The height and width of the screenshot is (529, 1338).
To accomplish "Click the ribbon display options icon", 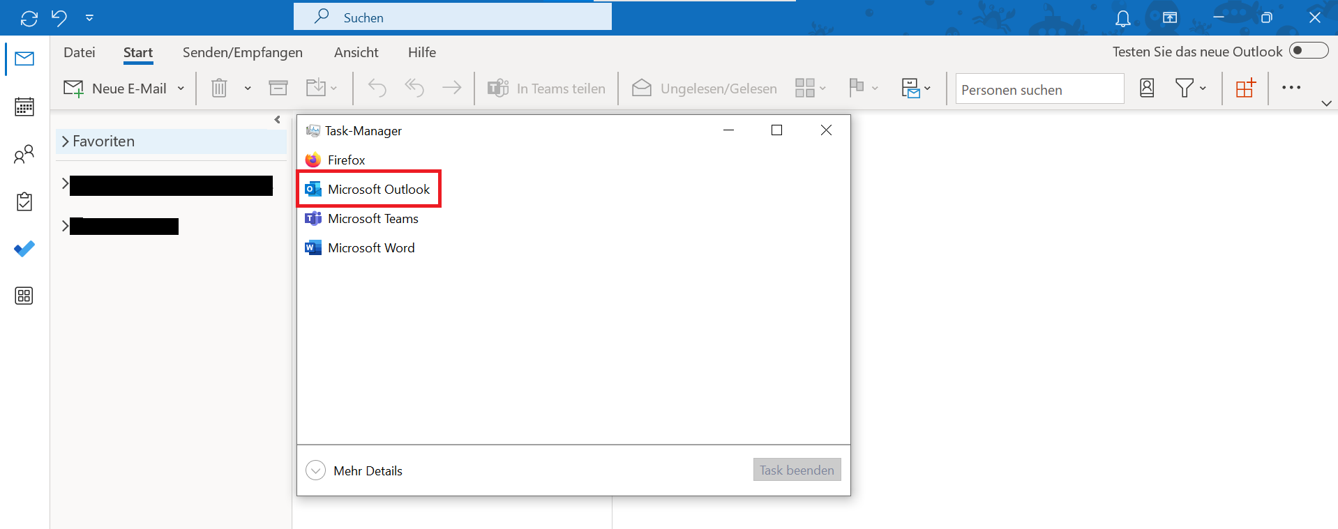I will click(1170, 18).
